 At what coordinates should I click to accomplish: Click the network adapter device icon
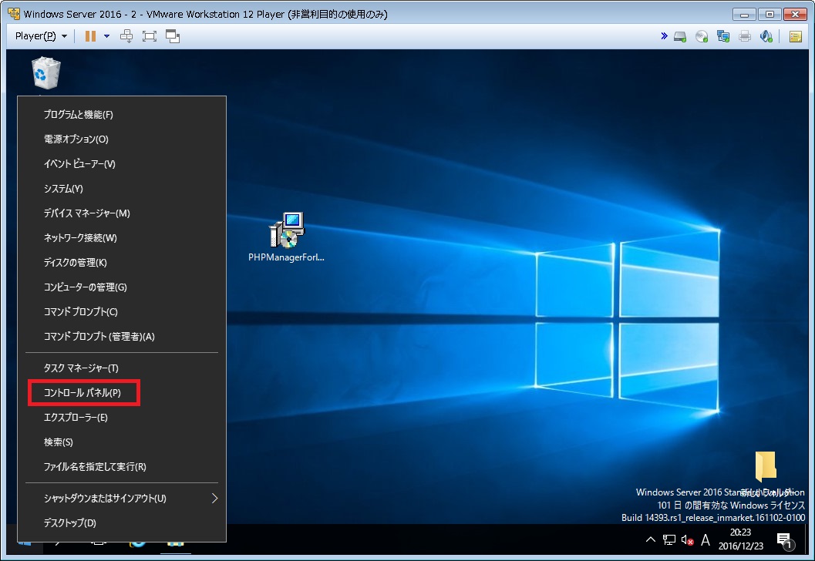[723, 36]
